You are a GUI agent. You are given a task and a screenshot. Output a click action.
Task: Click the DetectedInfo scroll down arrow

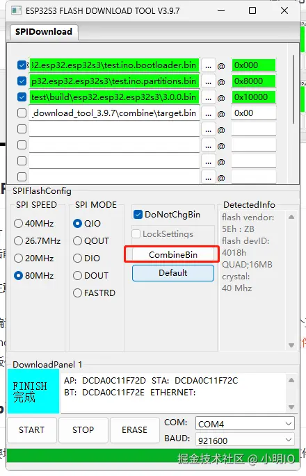291,345
